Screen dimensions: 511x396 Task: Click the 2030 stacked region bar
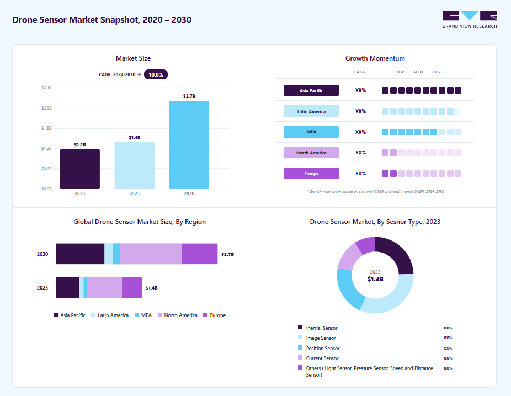pos(136,254)
